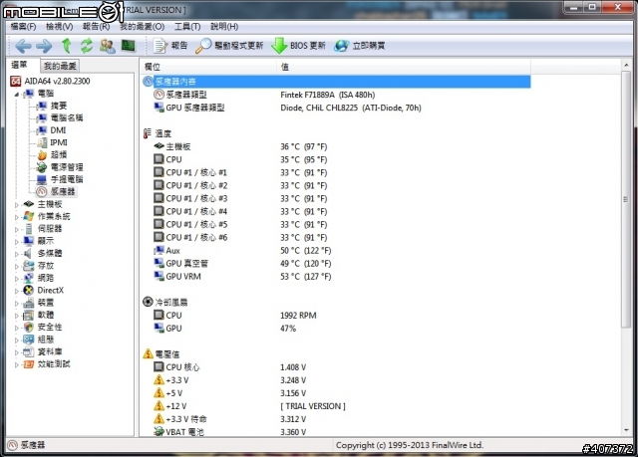Click the 值 column header
The image size is (638, 457).
[404, 67]
